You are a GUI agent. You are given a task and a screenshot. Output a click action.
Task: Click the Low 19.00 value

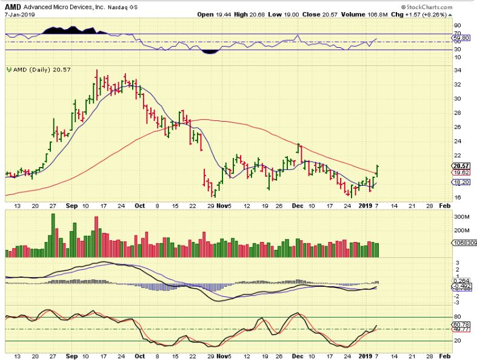coord(284,15)
